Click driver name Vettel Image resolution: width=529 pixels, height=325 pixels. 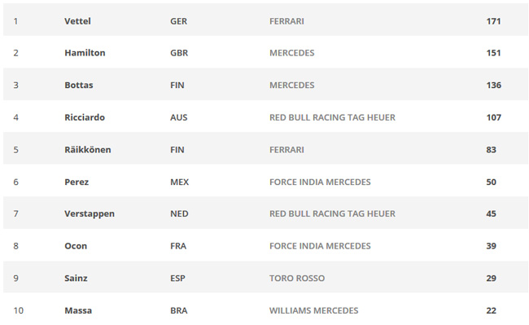[x=77, y=21]
